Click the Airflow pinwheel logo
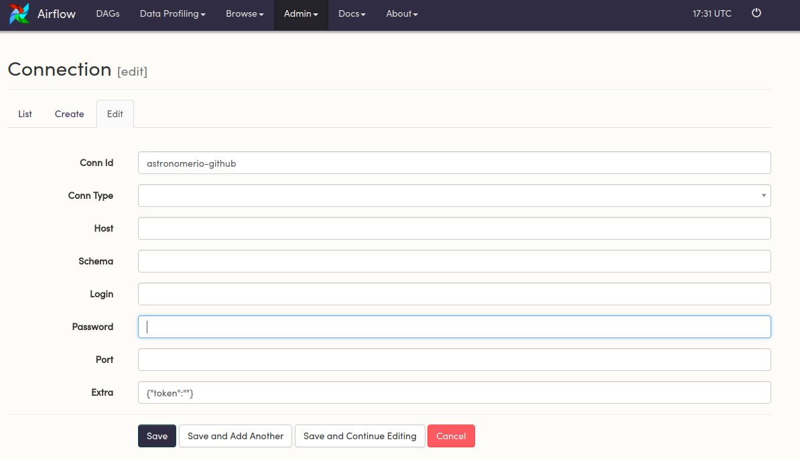800x460 pixels. [18, 13]
